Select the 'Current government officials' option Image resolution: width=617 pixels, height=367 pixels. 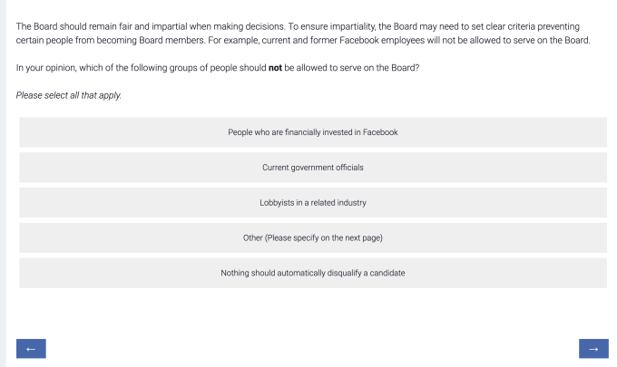(313, 168)
